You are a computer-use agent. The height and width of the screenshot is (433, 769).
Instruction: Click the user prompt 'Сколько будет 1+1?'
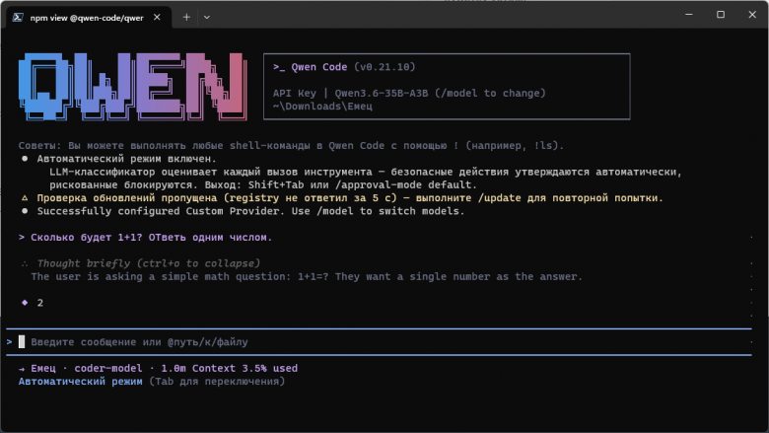tap(151, 238)
